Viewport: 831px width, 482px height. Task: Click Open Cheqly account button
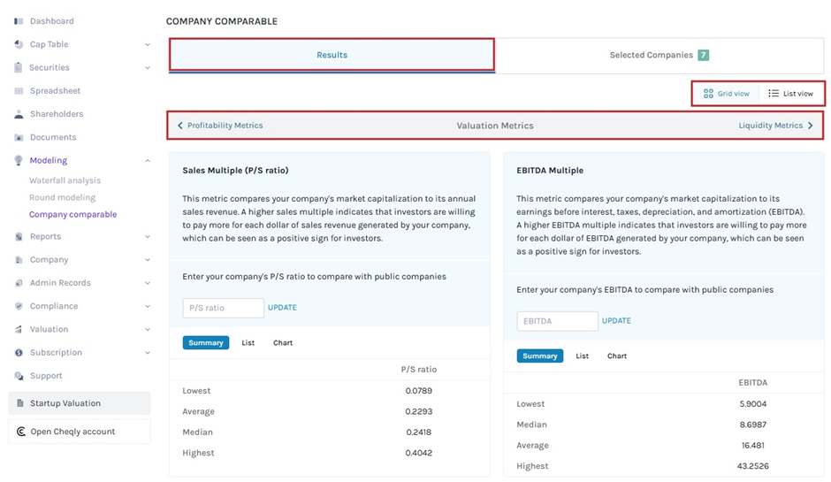[80, 432]
